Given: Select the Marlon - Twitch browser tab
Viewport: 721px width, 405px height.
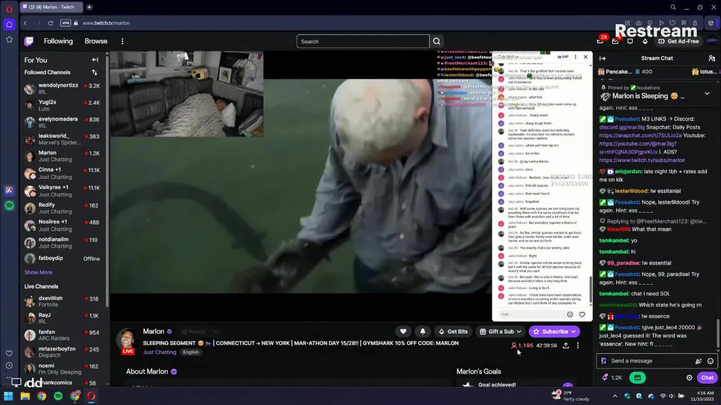Looking at the screenshot, I should coord(51,7).
